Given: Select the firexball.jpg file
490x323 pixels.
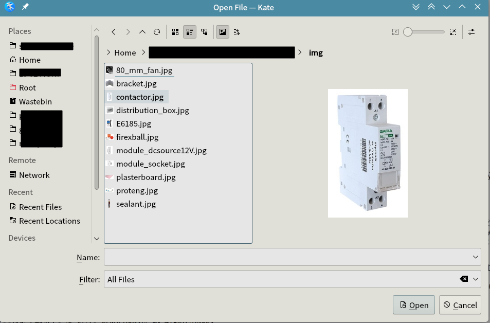Looking at the screenshot, I should [x=137, y=137].
